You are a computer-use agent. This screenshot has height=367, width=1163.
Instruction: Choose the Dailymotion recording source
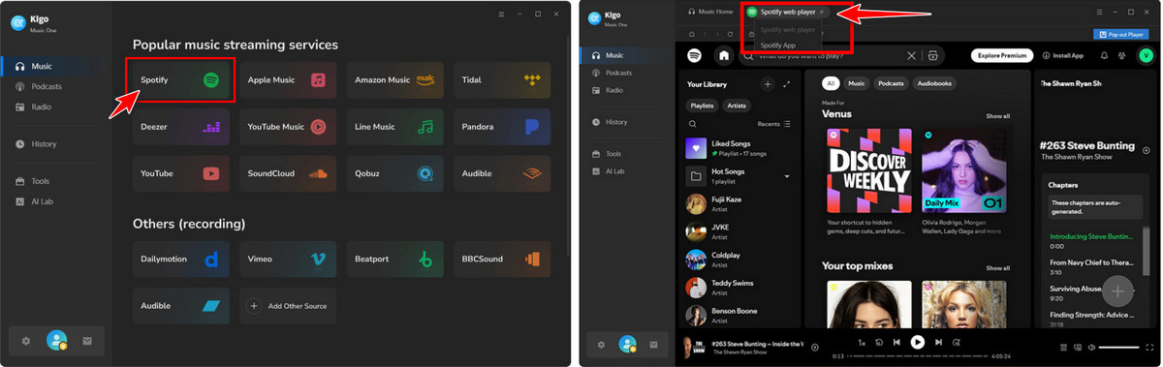click(180, 260)
